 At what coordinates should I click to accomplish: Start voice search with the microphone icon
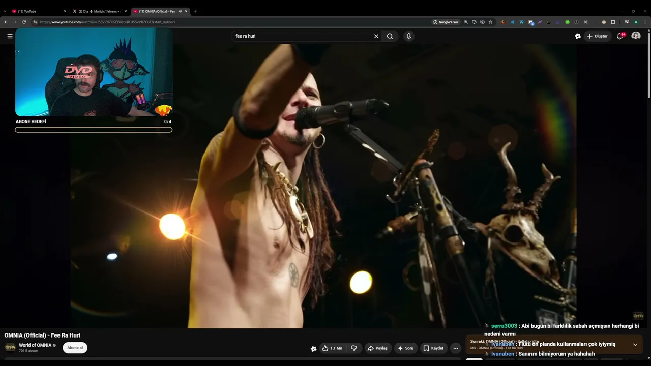point(408,36)
